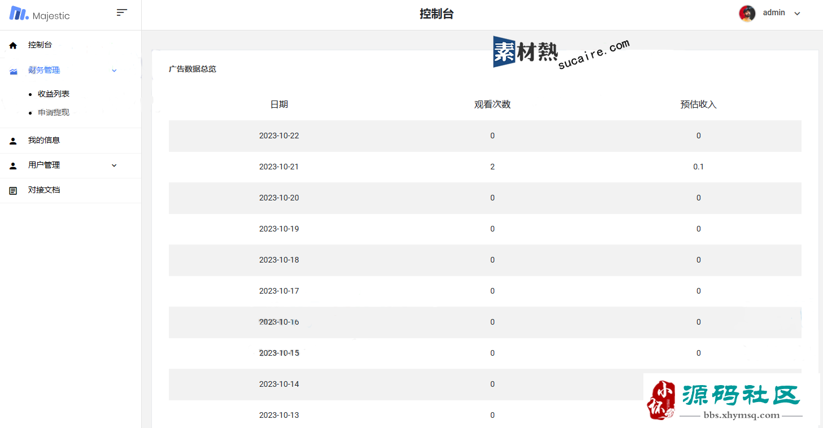Open 对接文档 link in sidebar
823x428 pixels.
click(44, 190)
